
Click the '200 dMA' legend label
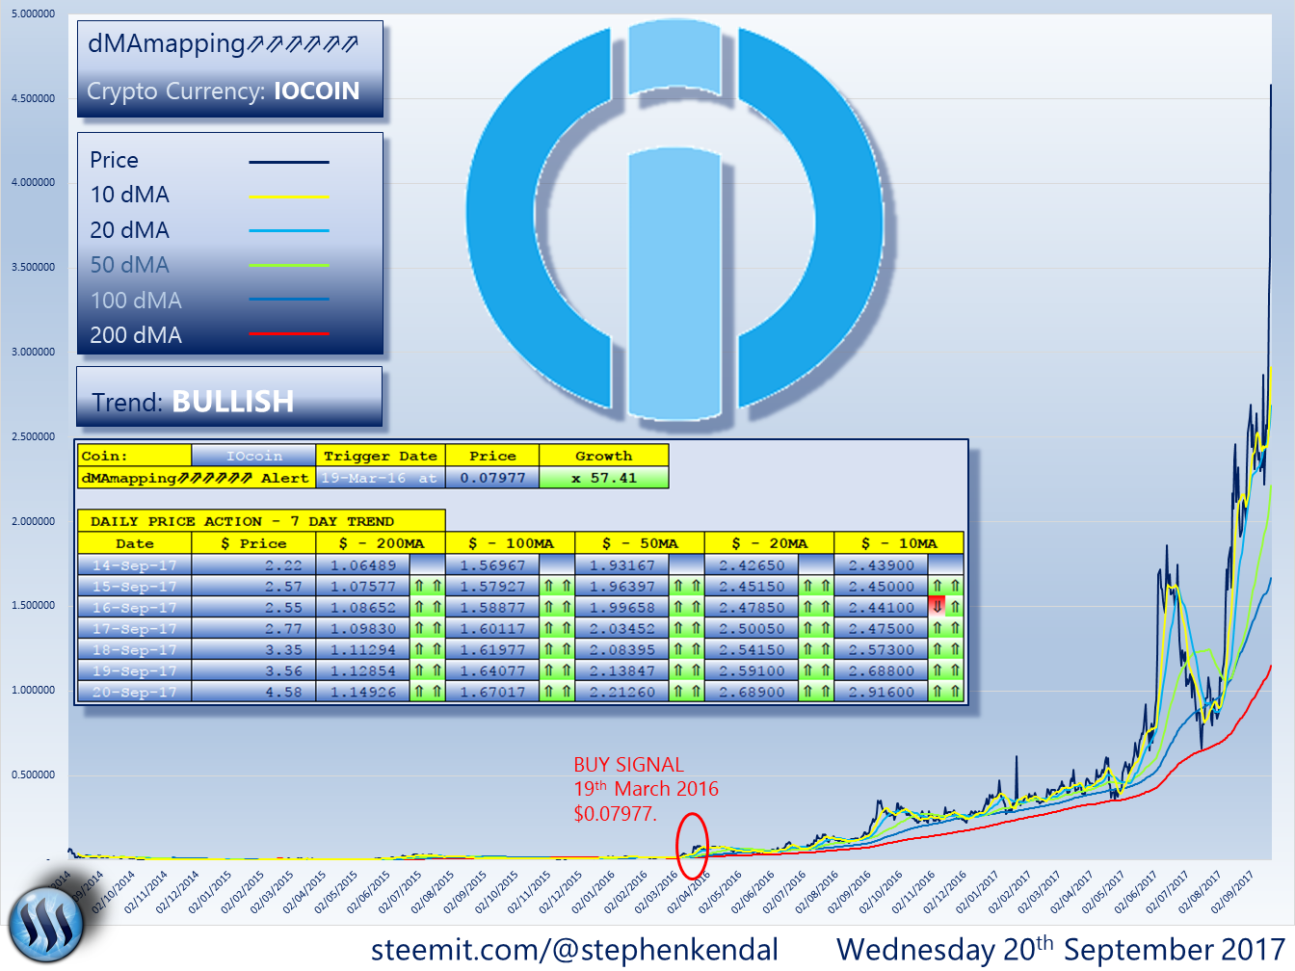tap(136, 335)
